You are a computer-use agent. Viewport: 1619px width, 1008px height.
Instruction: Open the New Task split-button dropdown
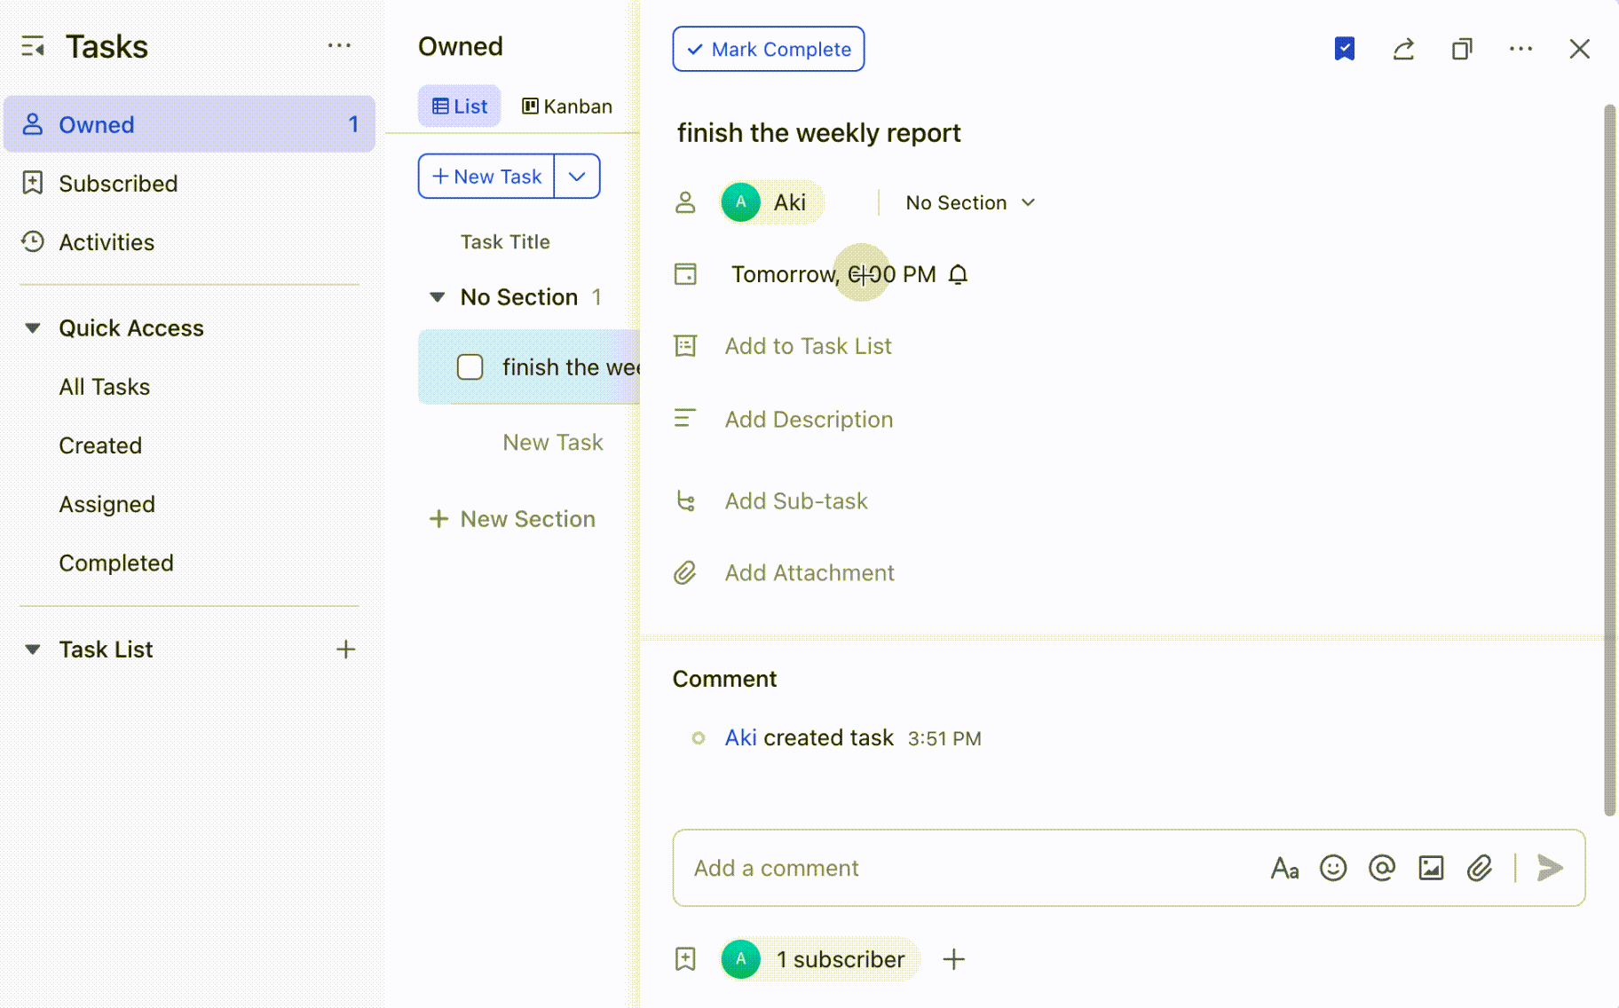[x=577, y=176]
